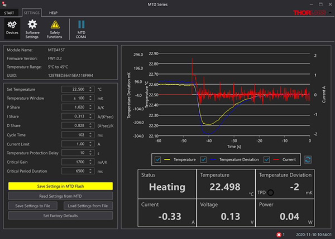Refresh the chart with the reload icon
Image resolution: width=335 pixels, height=239 pixels.
click(308, 159)
